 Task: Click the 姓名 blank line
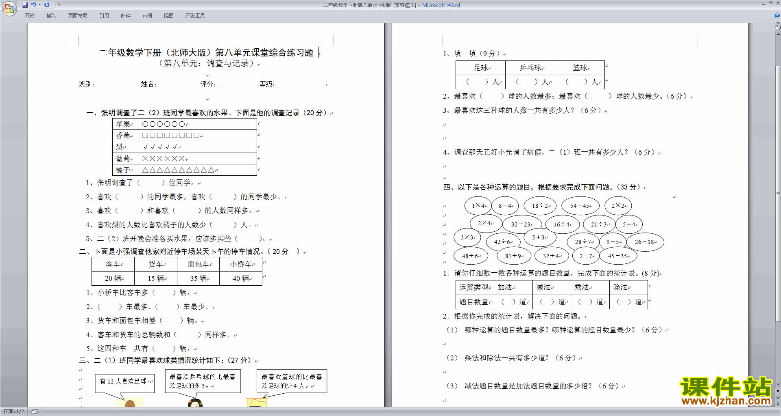coord(180,84)
